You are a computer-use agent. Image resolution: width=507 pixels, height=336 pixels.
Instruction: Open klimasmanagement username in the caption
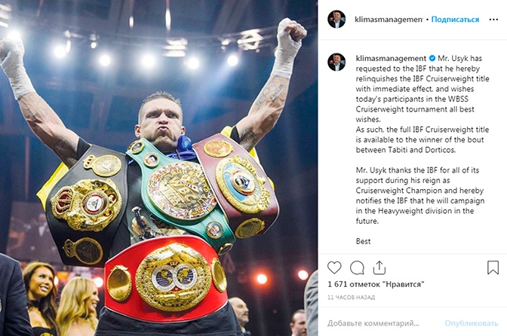click(391, 59)
